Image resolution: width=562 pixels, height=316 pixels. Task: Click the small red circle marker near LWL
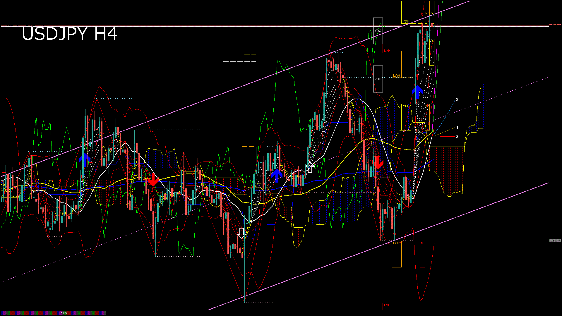tap(394, 234)
